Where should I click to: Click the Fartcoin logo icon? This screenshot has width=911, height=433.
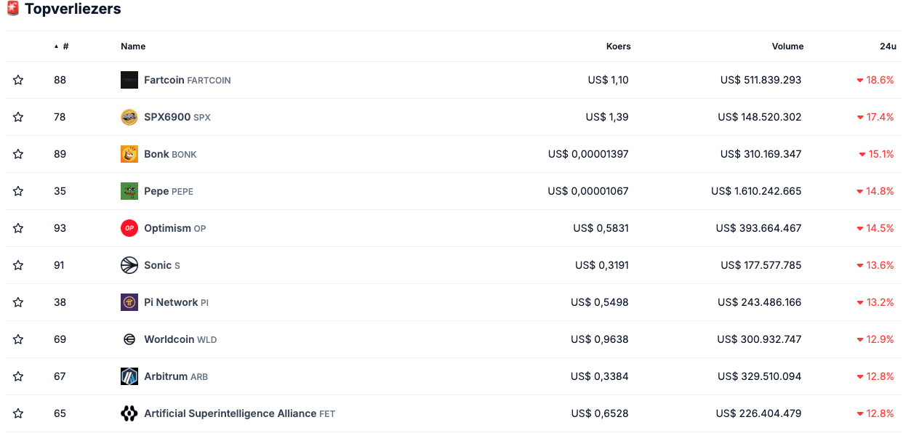(x=129, y=80)
